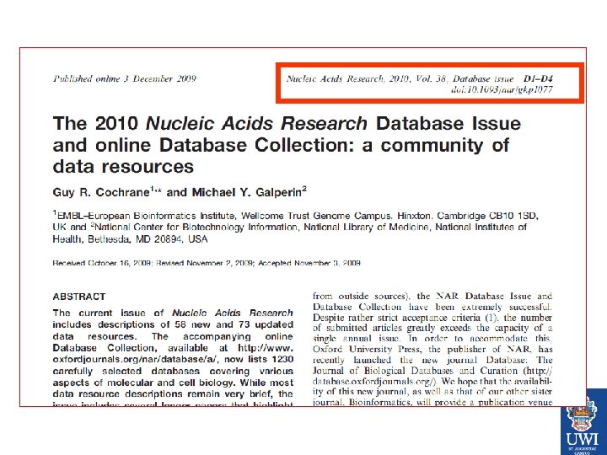Click the abstract line 'includes descriptions of 58 new and 73 updated'

pos(173,324)
